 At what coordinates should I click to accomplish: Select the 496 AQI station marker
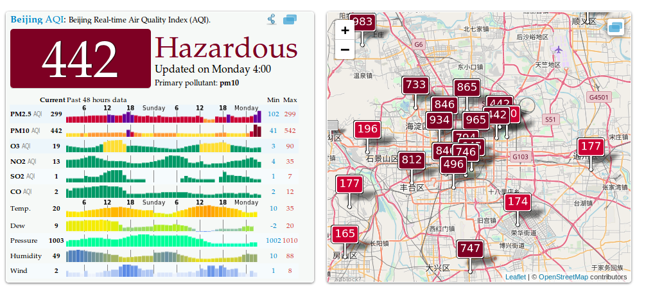click(453, 164)
